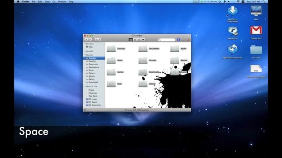
Task: Collapse the PLACES sidebar section
Action: click(85, 55)
